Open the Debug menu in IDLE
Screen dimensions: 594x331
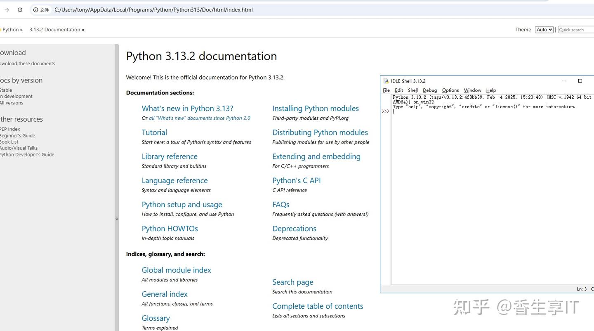click(430, 90)
